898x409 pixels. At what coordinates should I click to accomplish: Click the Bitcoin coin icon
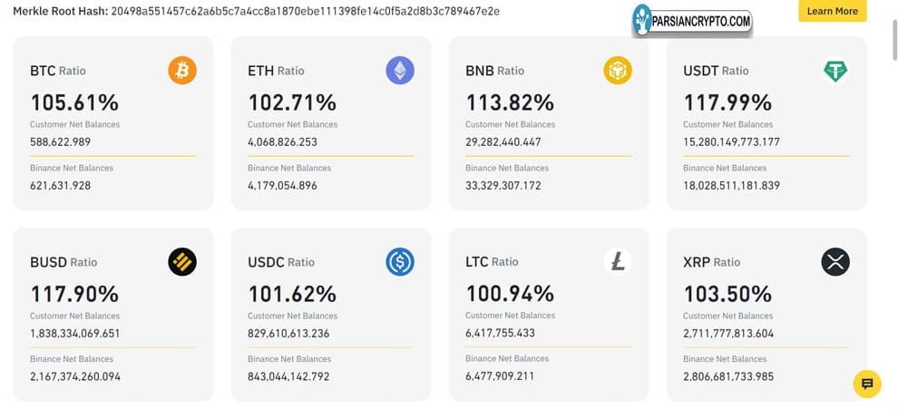182,71
